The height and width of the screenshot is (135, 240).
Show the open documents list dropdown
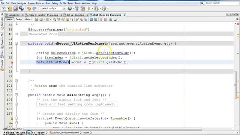[234, 15]
